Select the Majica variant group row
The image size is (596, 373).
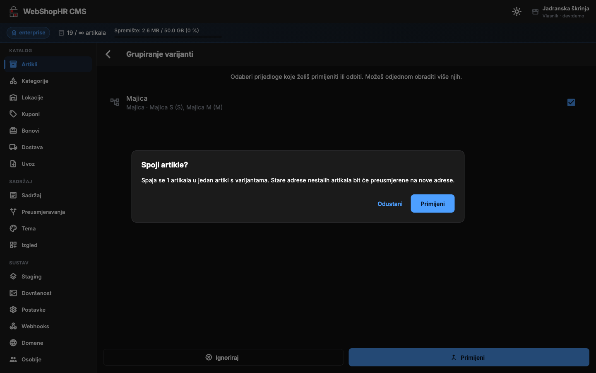[x=346, y=102]
